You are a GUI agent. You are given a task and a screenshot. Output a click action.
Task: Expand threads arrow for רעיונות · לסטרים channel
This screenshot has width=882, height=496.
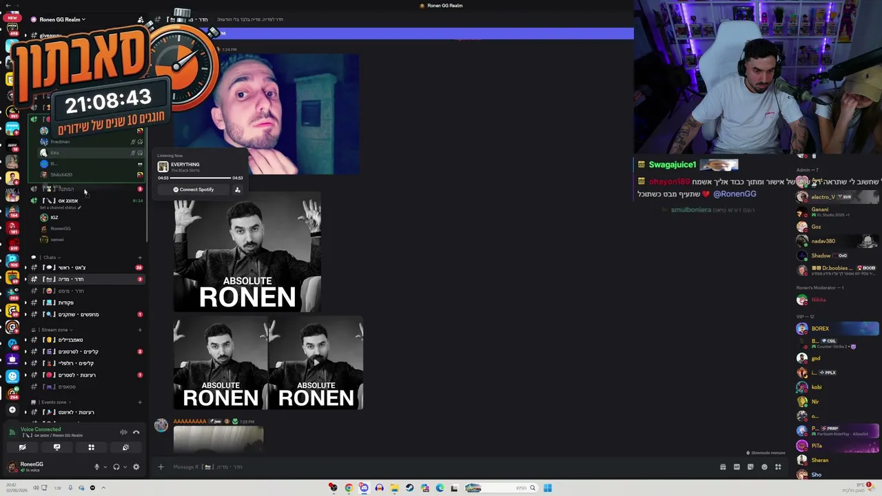pyautogui.click(x=25, y=375)
